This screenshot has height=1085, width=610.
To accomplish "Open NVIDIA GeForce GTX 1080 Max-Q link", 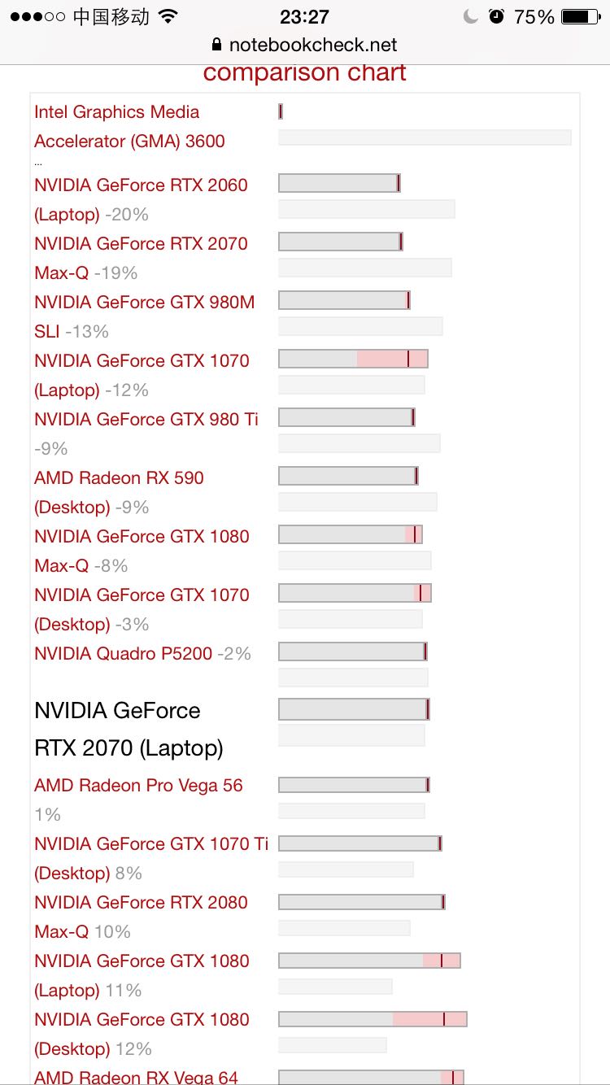I will click(x=142, y=537).
